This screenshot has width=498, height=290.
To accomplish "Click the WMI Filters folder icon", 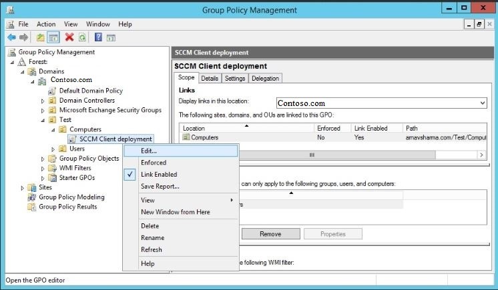I will (52, 168).
